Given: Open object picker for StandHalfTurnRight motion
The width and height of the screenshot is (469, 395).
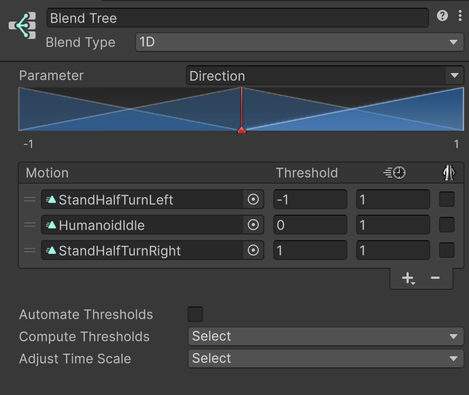Looking at the screenshot, I should click(253, 250).
